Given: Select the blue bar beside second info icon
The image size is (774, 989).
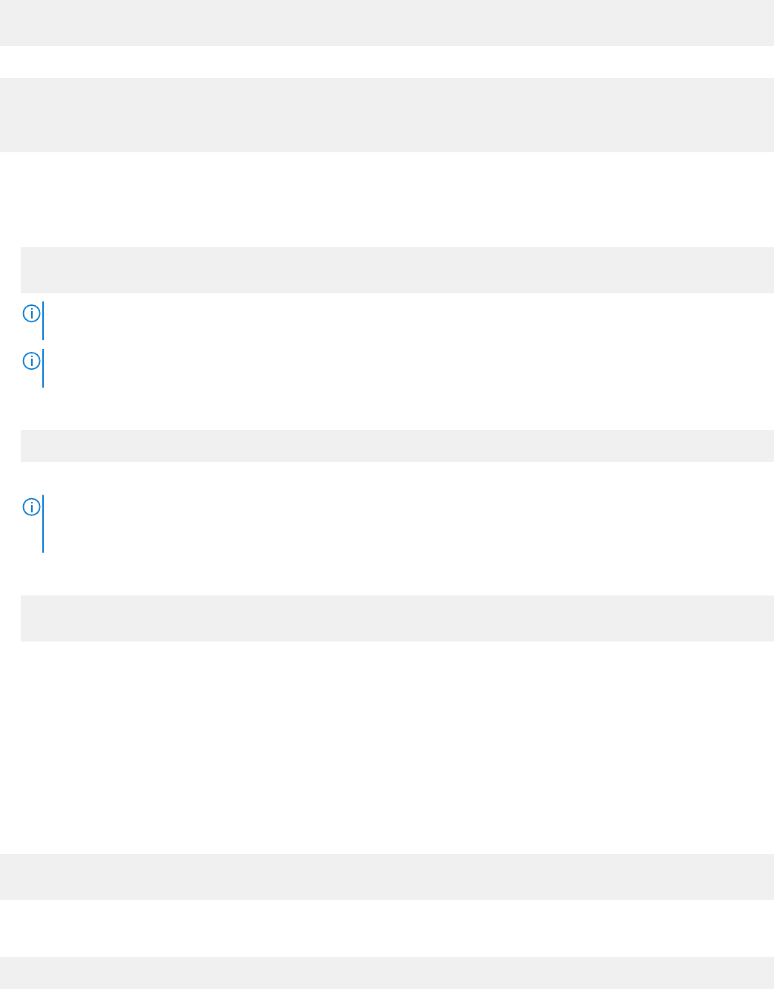Looking at the screenshot, I should pyautogui.click(x=43, y=368).
